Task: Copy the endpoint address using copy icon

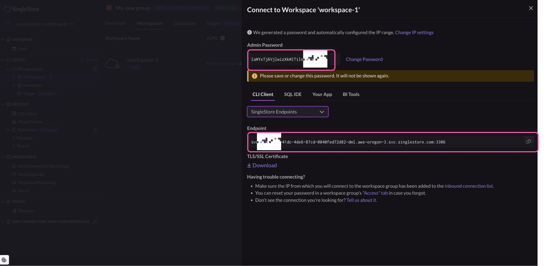Action: coord(528,142)
